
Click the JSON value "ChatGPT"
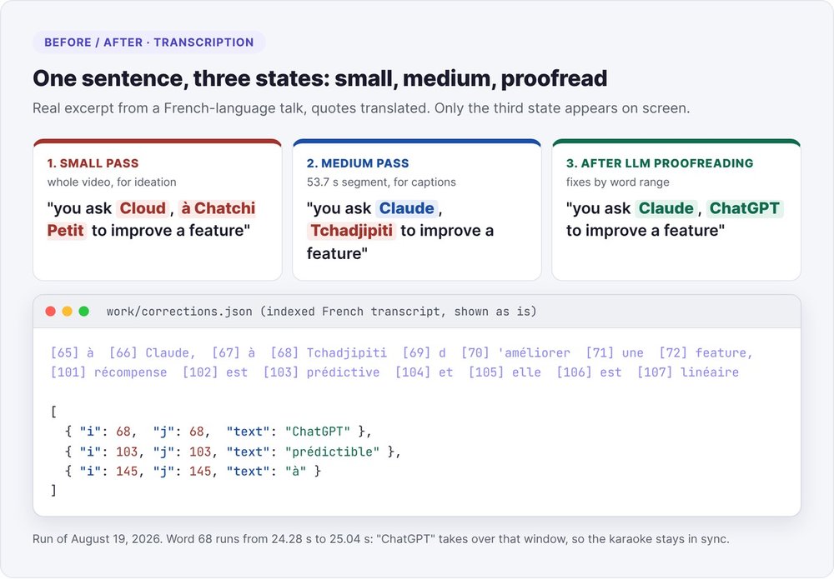coord(318,432)
